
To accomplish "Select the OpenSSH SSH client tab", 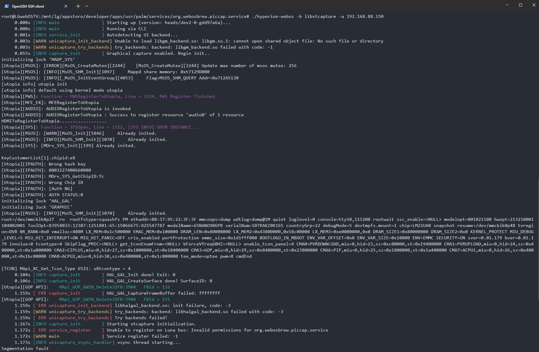I will (32, 6).
